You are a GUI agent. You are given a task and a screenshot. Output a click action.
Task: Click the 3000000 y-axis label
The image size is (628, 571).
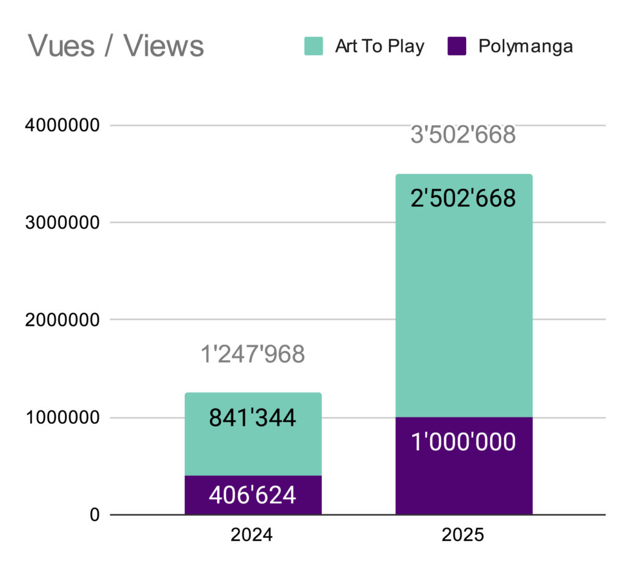[x=61, y=223]
